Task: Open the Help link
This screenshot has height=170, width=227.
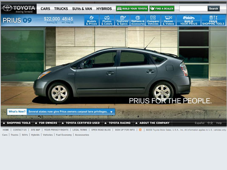Action: click(x=219, y=123)
